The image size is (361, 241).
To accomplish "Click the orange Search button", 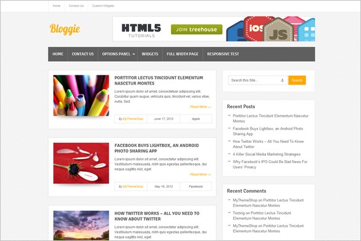I will (297, 80).
